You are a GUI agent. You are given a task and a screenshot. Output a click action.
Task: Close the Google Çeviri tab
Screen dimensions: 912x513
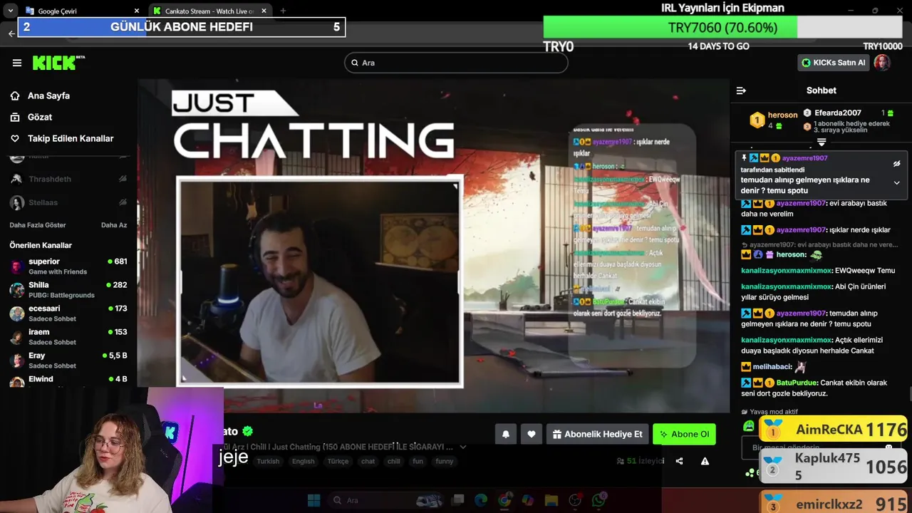pyautogui.click(x=137, y=11)
